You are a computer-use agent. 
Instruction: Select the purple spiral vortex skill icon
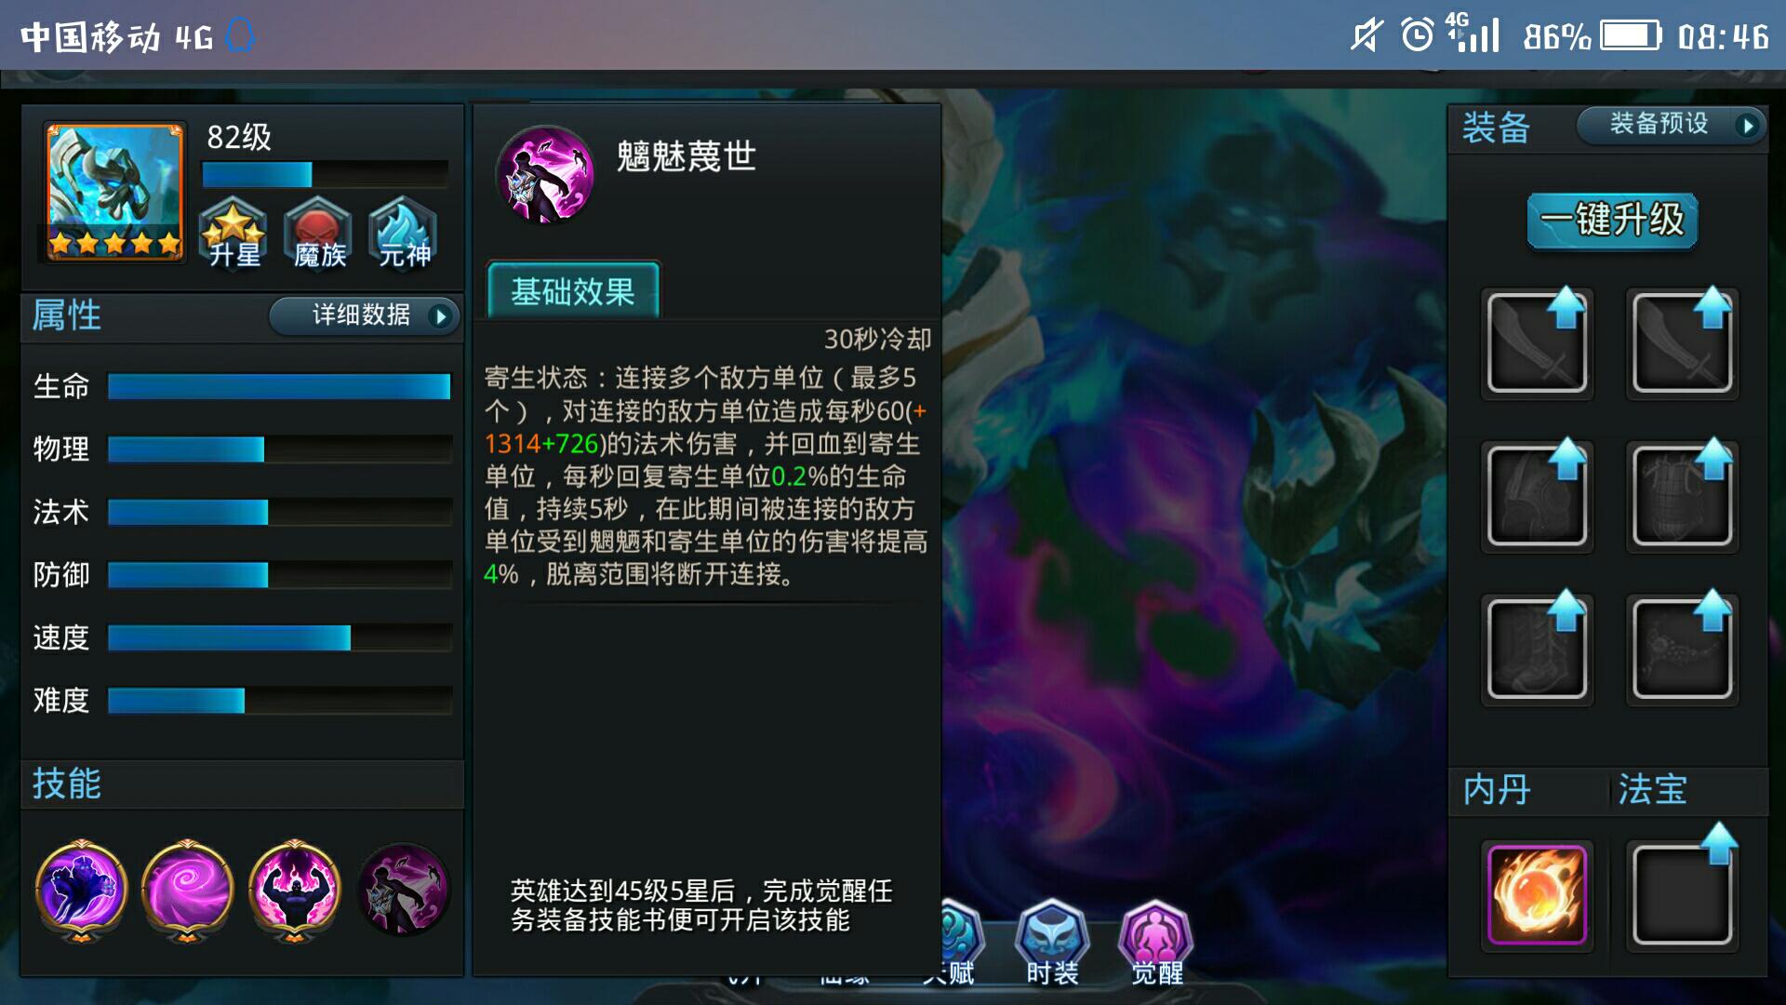point(187,890)
